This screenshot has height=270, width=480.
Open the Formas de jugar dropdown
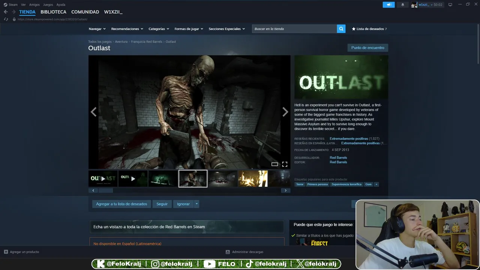(x=189, y=29)
